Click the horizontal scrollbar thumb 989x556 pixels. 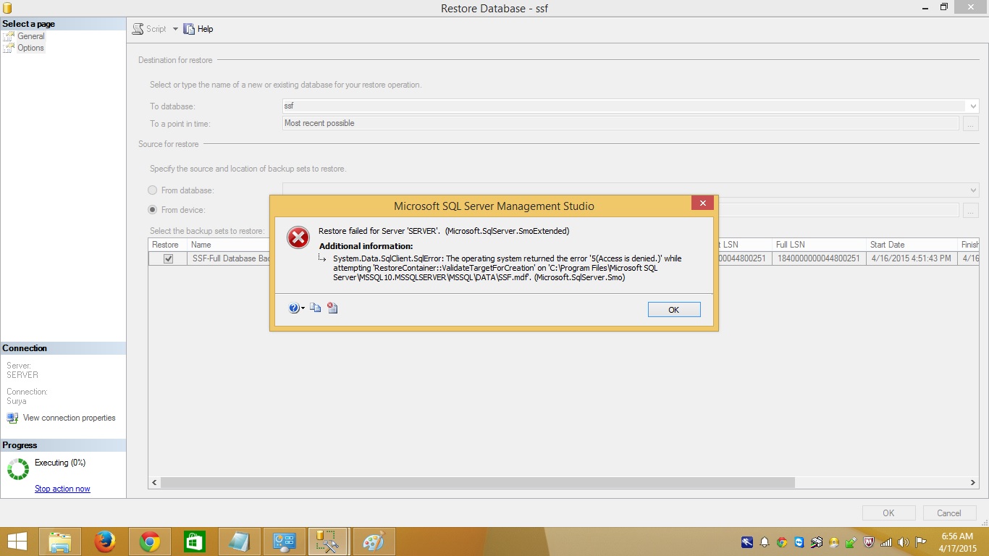[477, 482]
